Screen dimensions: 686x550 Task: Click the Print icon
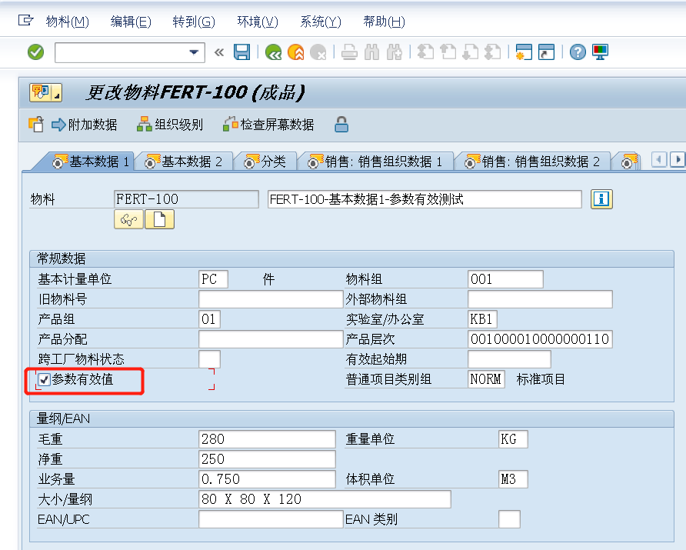click(349, 52)
